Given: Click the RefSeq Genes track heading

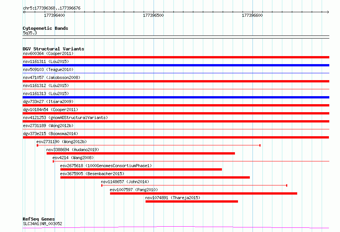Looking at the screenshot, I should 39,219.
